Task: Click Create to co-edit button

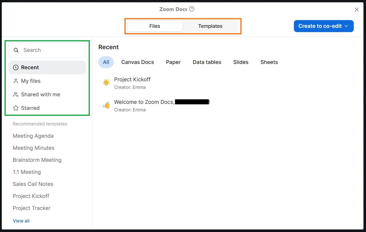Action: click(x=324, y=26)
